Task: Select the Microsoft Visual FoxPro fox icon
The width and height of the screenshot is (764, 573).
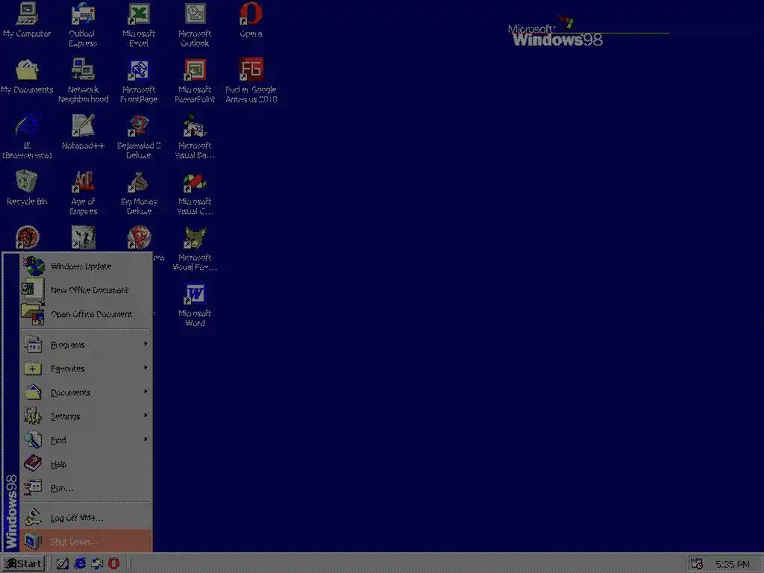Action: [195, 249]
